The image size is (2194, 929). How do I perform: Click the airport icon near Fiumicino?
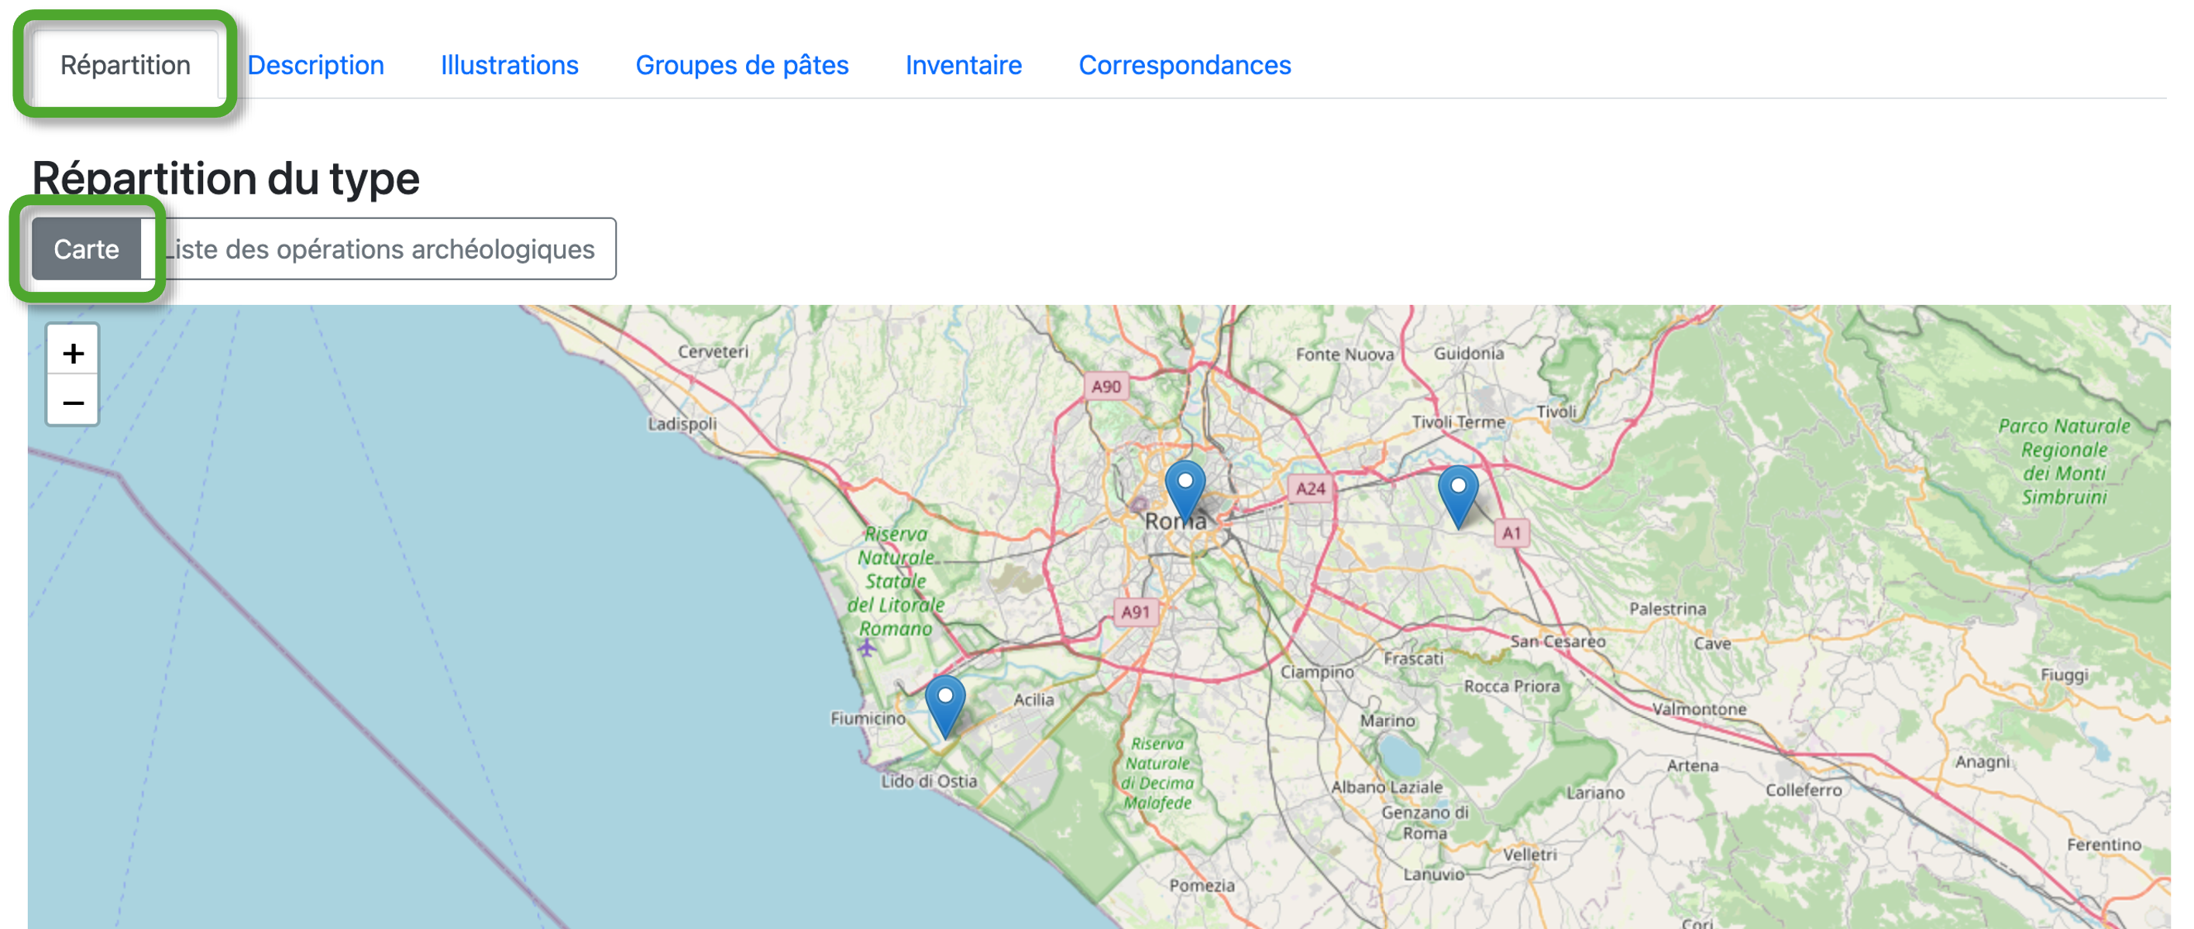(866, 648)
